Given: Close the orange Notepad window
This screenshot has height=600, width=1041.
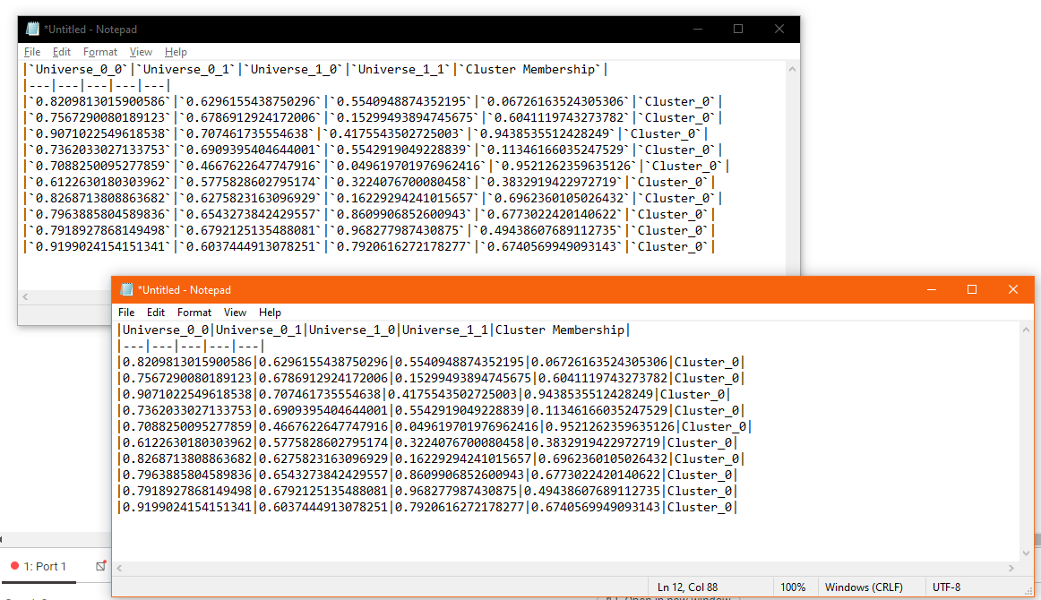Looking at the screenshot, I should (1013, 290).
